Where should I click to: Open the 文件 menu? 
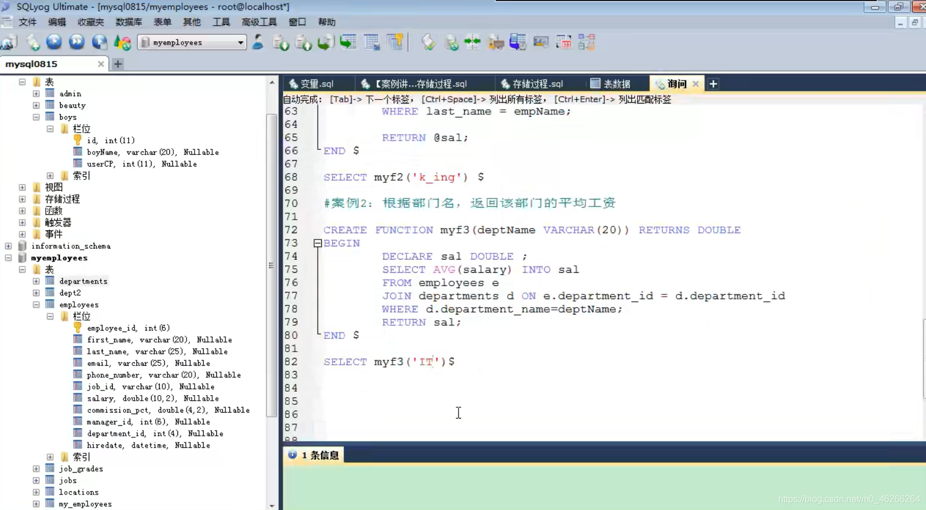[27, 22]
